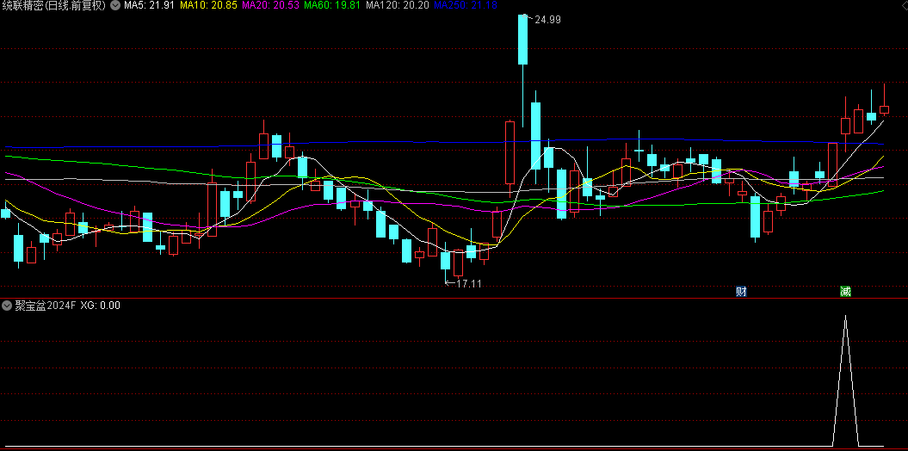Select the MA60: 19.81 label
This screenshot has height=451, width=908.
[x=332, y=5]
